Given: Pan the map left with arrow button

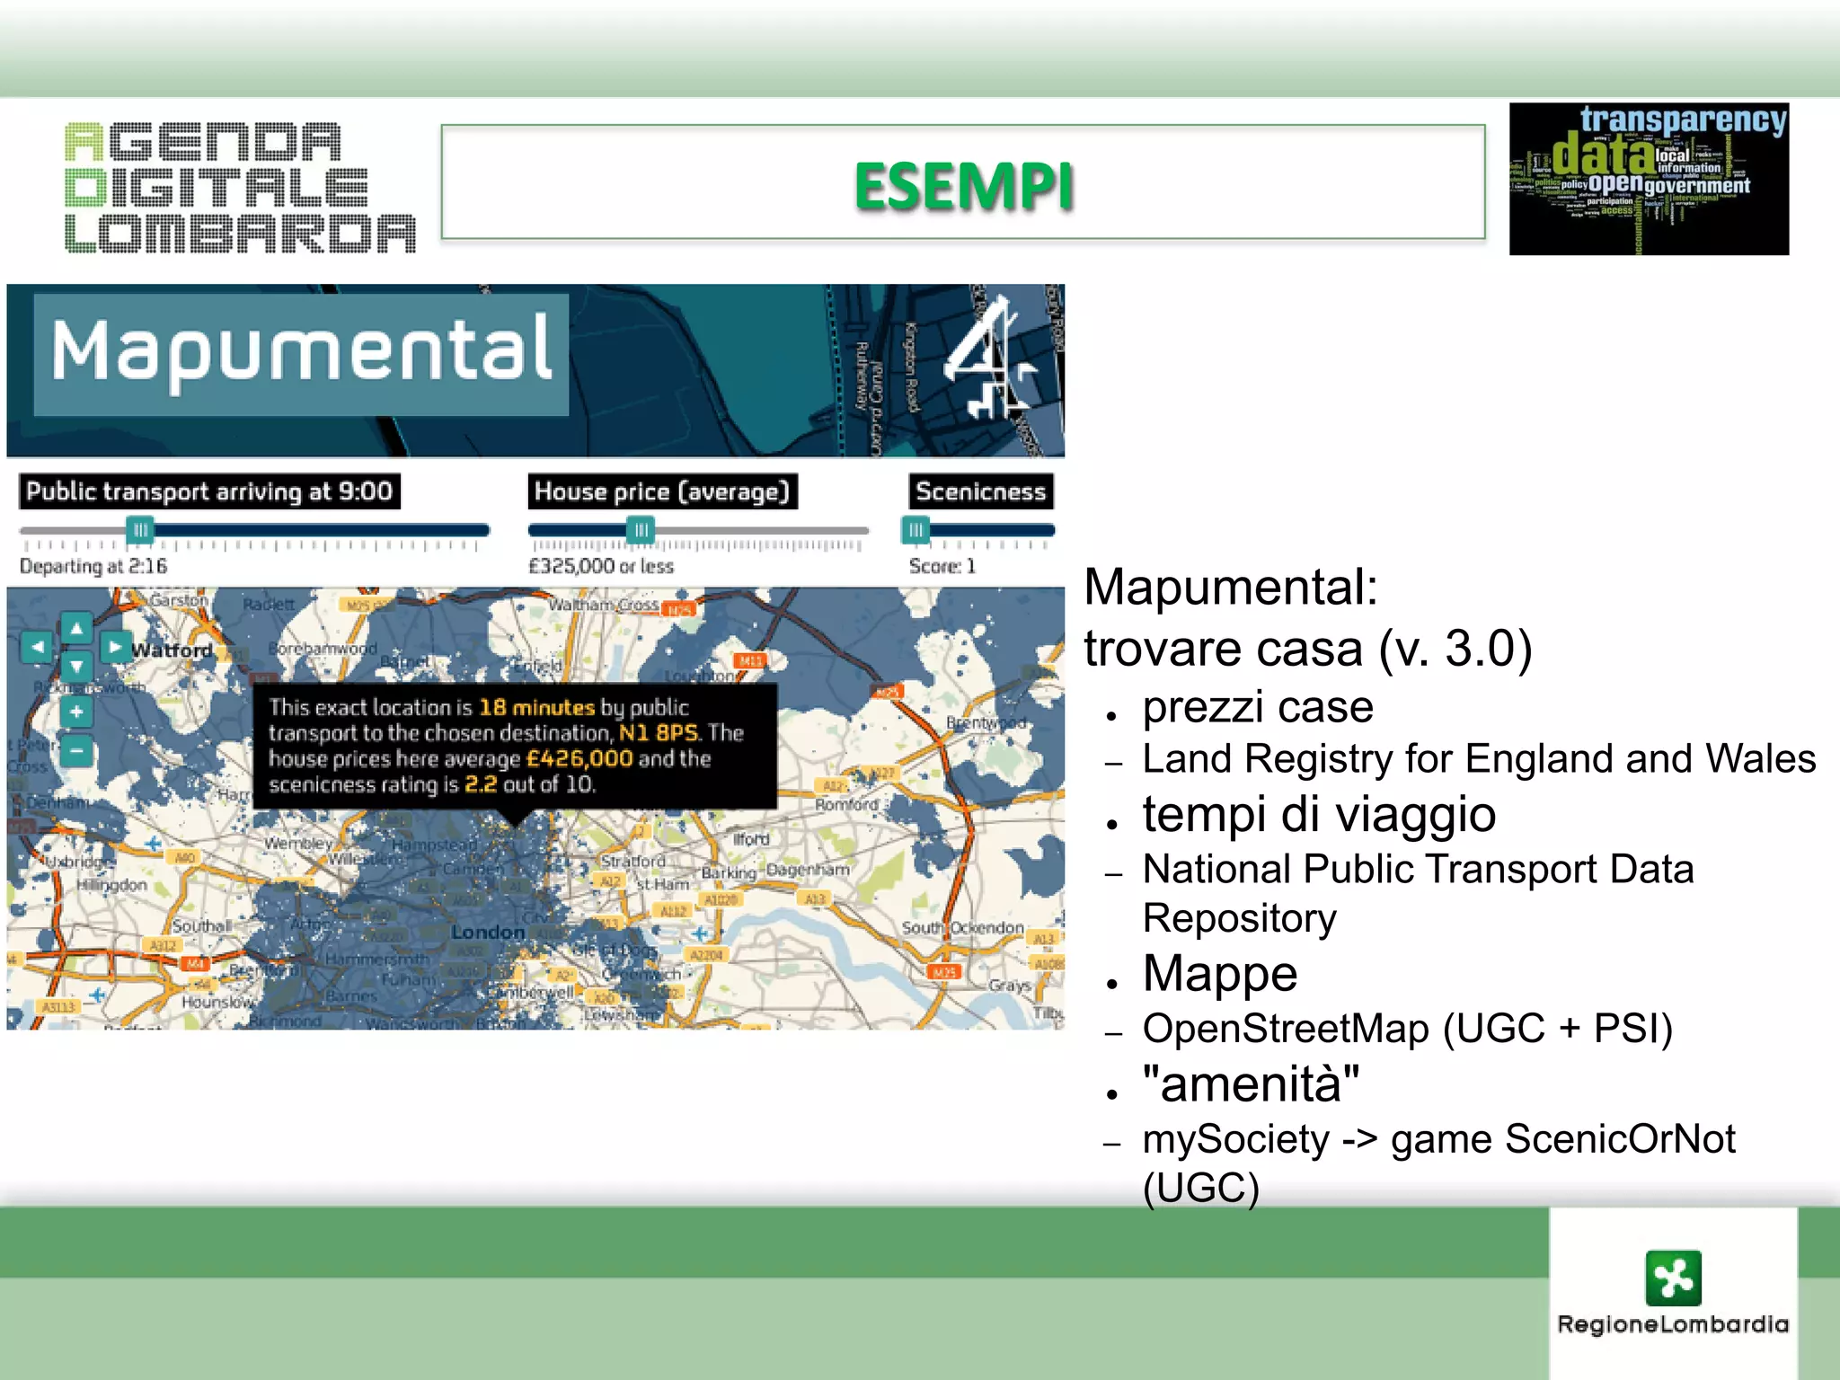Looking at the screenshot, I should [x=38, y=647].
